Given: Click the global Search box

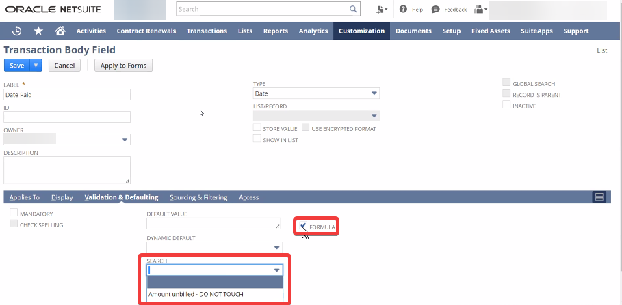Looking at the screenshot, I should (268, 9).
